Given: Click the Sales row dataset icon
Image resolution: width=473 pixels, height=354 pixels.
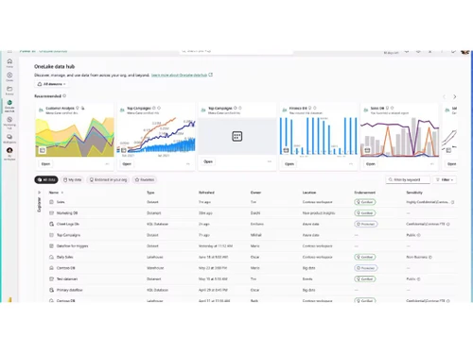Looking at the screenshot, I should pyautogui.click(x=51, y=202).
